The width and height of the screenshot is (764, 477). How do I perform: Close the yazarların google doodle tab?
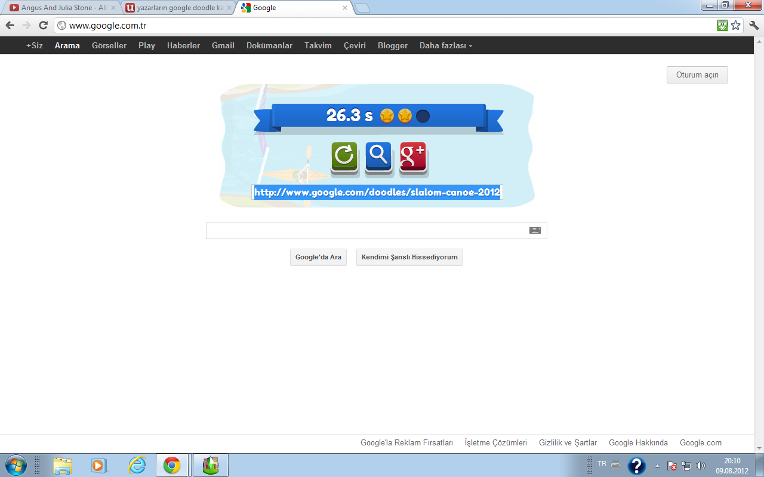point(229,8)
